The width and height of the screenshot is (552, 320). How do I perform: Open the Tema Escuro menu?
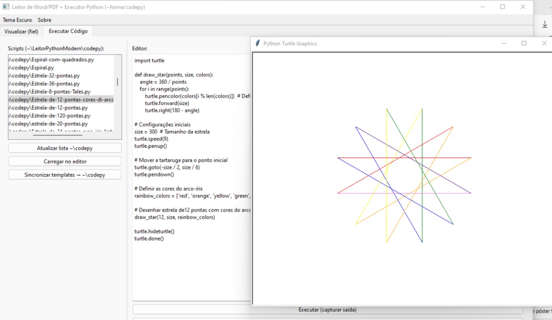tap(17, 20)
